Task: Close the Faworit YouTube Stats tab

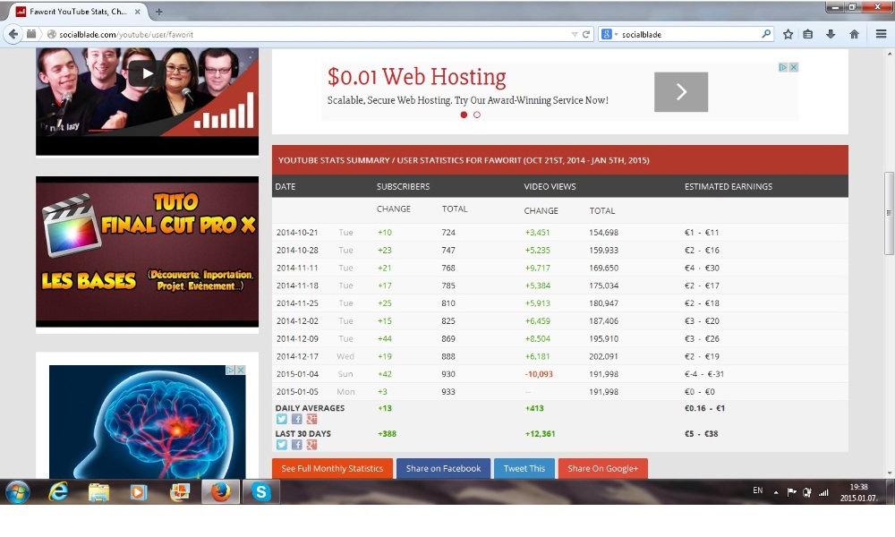Action: [138, 12]
